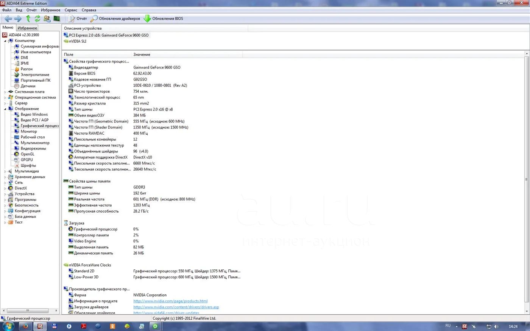Screen dimensions: 530x331
Task: Launch Обновления BIOS updates
Action: click(x=164, y=19)
